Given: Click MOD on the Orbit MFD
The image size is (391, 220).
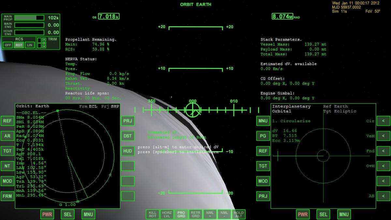Looking at the screenshot, I should pos(7,181).
